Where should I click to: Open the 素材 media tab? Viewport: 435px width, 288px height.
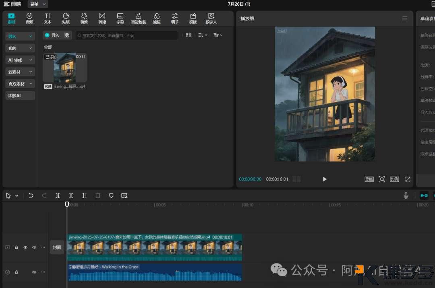pyautogui.click(x=11, y=18)
